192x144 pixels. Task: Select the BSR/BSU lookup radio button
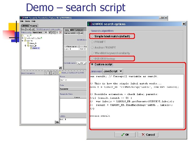click(x=92, y=59)
